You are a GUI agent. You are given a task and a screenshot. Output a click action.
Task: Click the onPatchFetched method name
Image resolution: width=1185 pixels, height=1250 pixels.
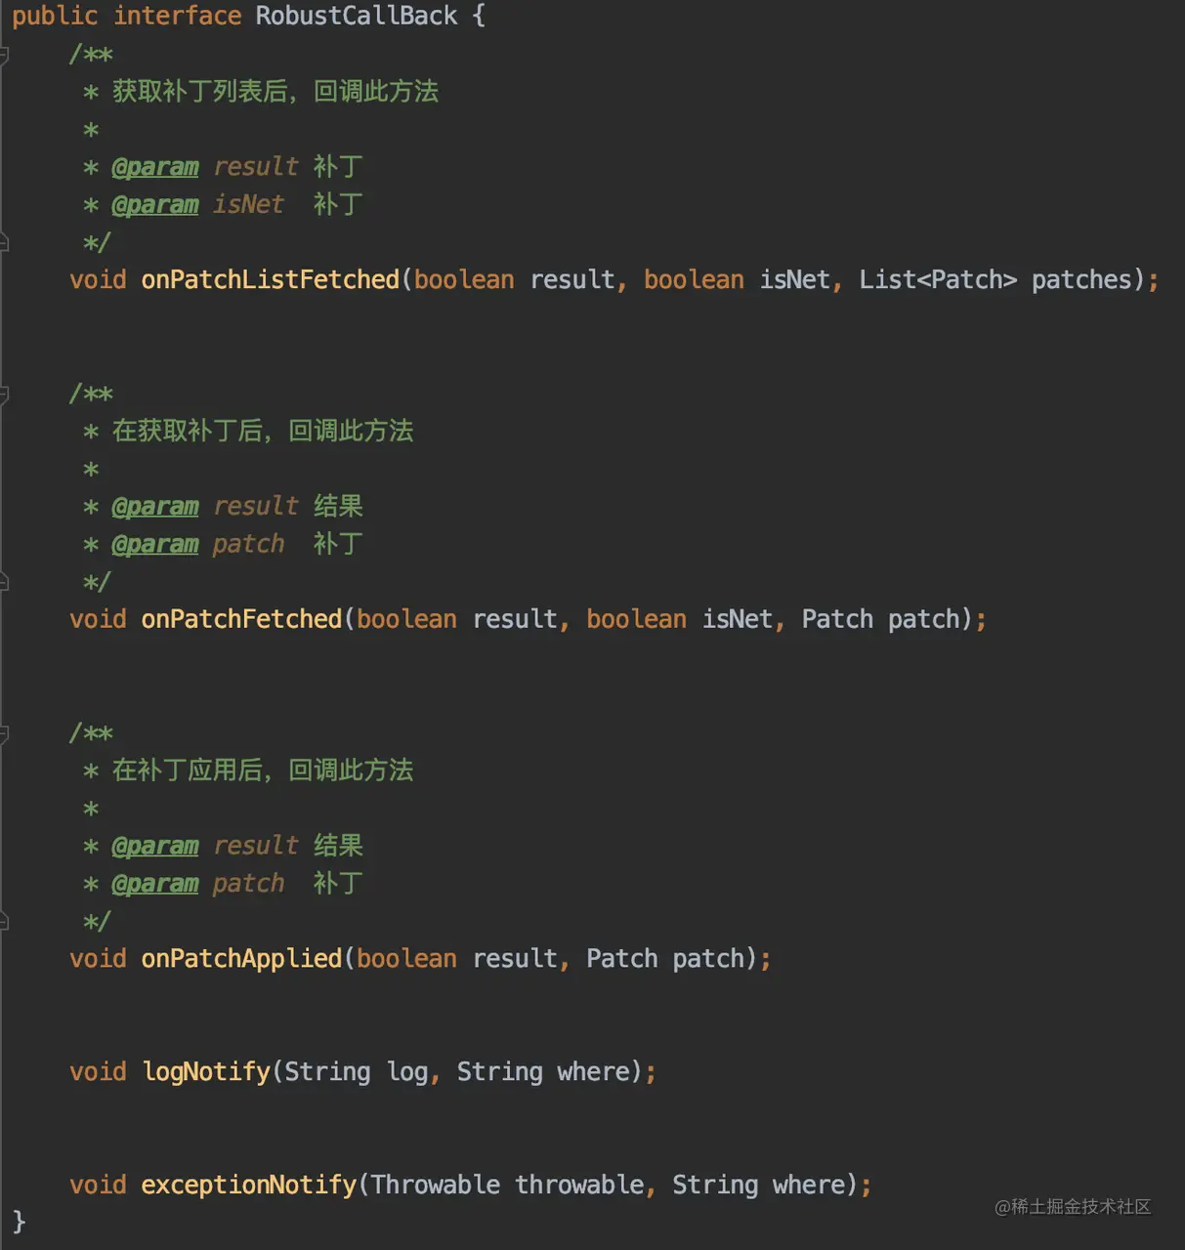point(242,619)
